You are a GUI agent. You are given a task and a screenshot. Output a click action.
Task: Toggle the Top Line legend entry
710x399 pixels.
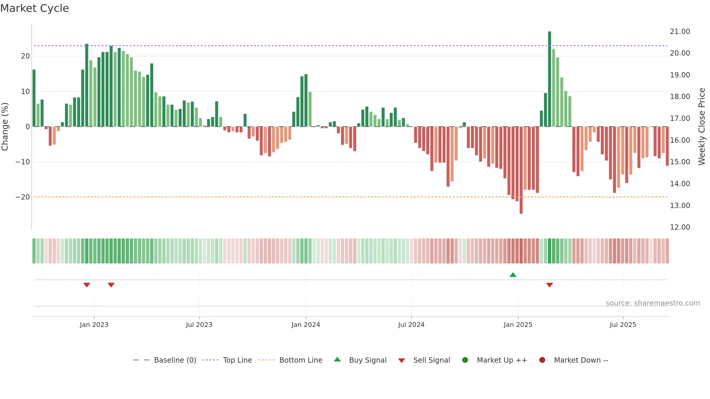(x=227, y=360)
